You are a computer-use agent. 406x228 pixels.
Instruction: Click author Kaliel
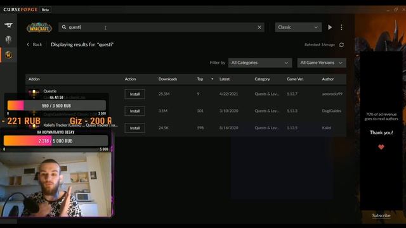click(x=327, y=128)
